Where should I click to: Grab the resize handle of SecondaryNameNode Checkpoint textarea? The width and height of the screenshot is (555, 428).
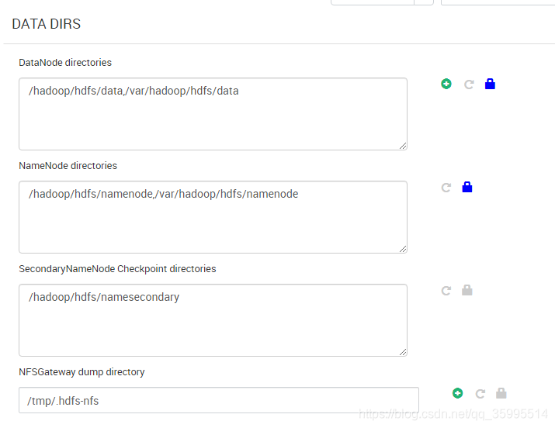(x=403, y=352)
